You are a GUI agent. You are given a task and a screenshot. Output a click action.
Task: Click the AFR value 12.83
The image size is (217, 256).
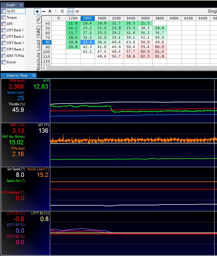point(41,87)
